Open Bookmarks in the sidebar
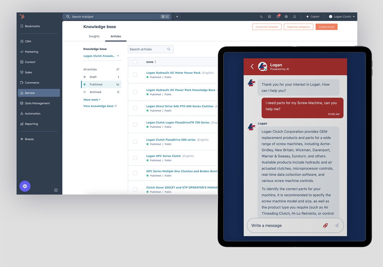Screen dimensions: 383x267 (x=30, y=26)
